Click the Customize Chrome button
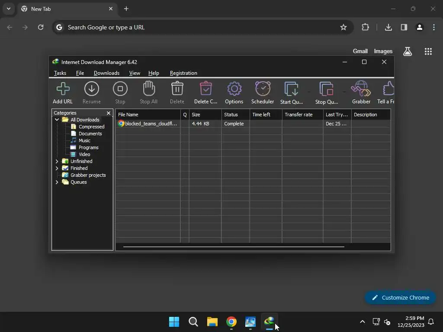The image size is (443, 332). pyautogui.click(x=400, y=297)
